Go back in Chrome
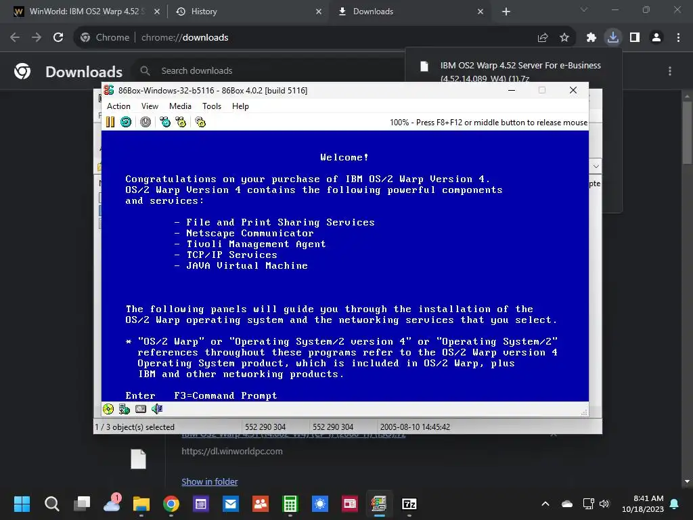The height and width of the screenshot is (520, 693). tap(15, 38)
